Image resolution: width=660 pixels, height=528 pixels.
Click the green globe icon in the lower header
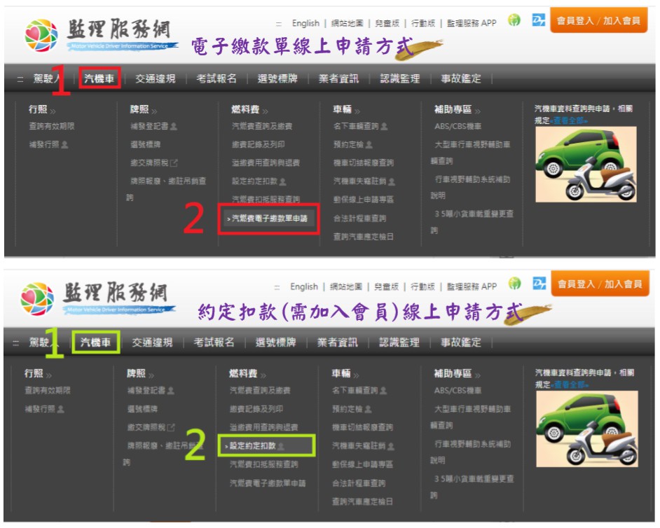515,284
